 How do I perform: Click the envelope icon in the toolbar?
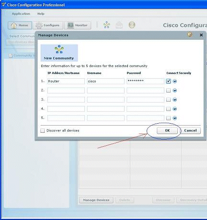[x=119, y=25]
